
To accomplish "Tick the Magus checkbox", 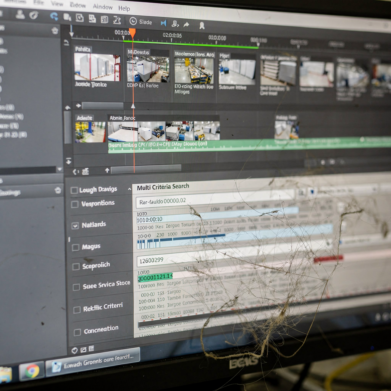I will click(76, 247).
